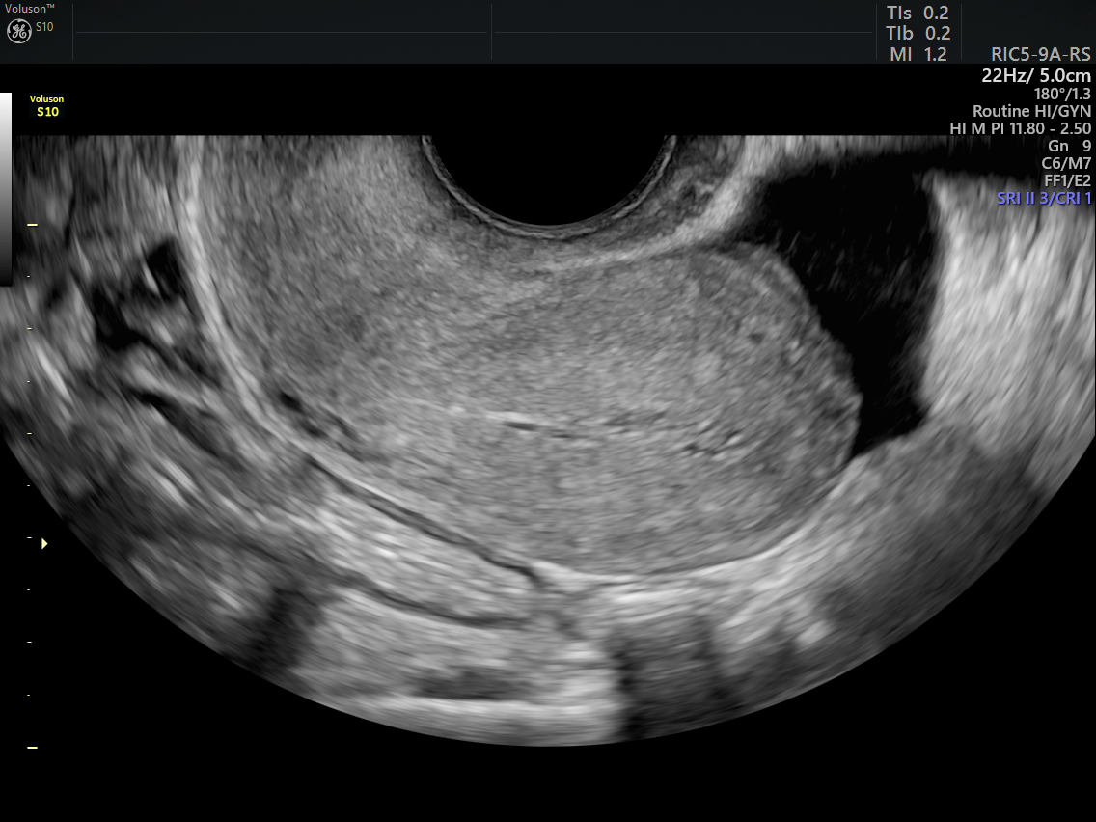Viewport: 1096px width, 822px height.
Task: Click the 'C6/M7' setting text
Action: [1066, 164]
